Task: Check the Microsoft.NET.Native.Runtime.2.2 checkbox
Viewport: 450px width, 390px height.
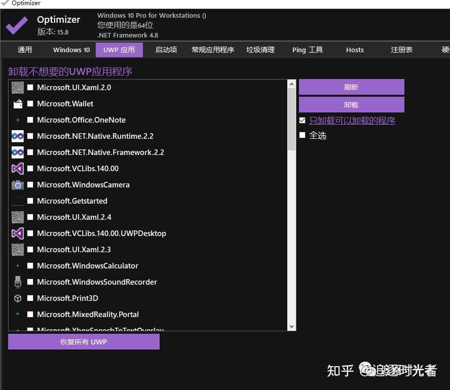Action: tap(30, 136)
